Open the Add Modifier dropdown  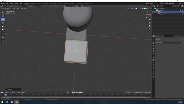click(x=169, y=42)
